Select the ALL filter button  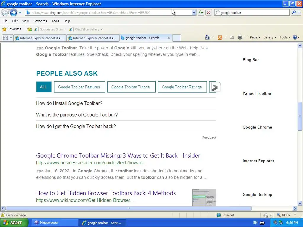44,87
